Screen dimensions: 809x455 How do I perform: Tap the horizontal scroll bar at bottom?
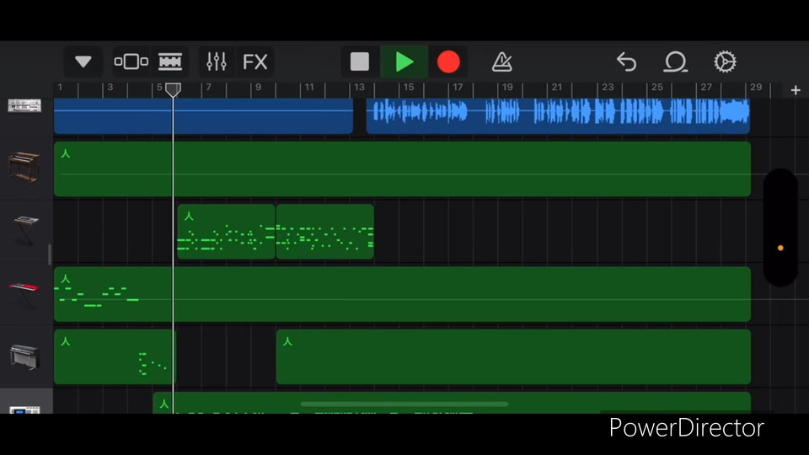coord(404,404)
